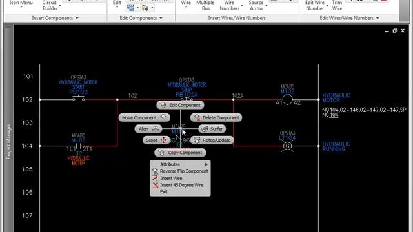This screenshot has height=232, width=413.
Task: Click the yellow component tool icon in Edit Components
Action: click(x=145, y=8)
